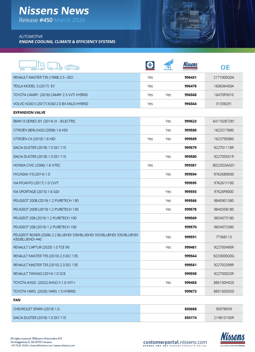Select the EXPANSION VALVE section heading
This screenshot has width=255, height=352.
coord(29,112)
